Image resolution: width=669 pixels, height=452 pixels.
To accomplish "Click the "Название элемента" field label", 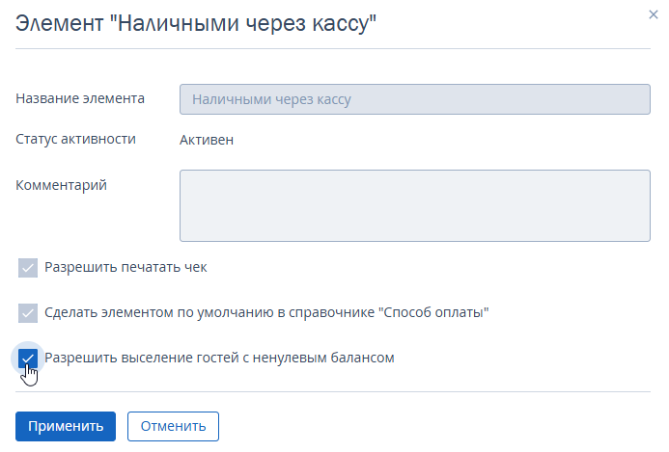I will [x=80, y=98].
